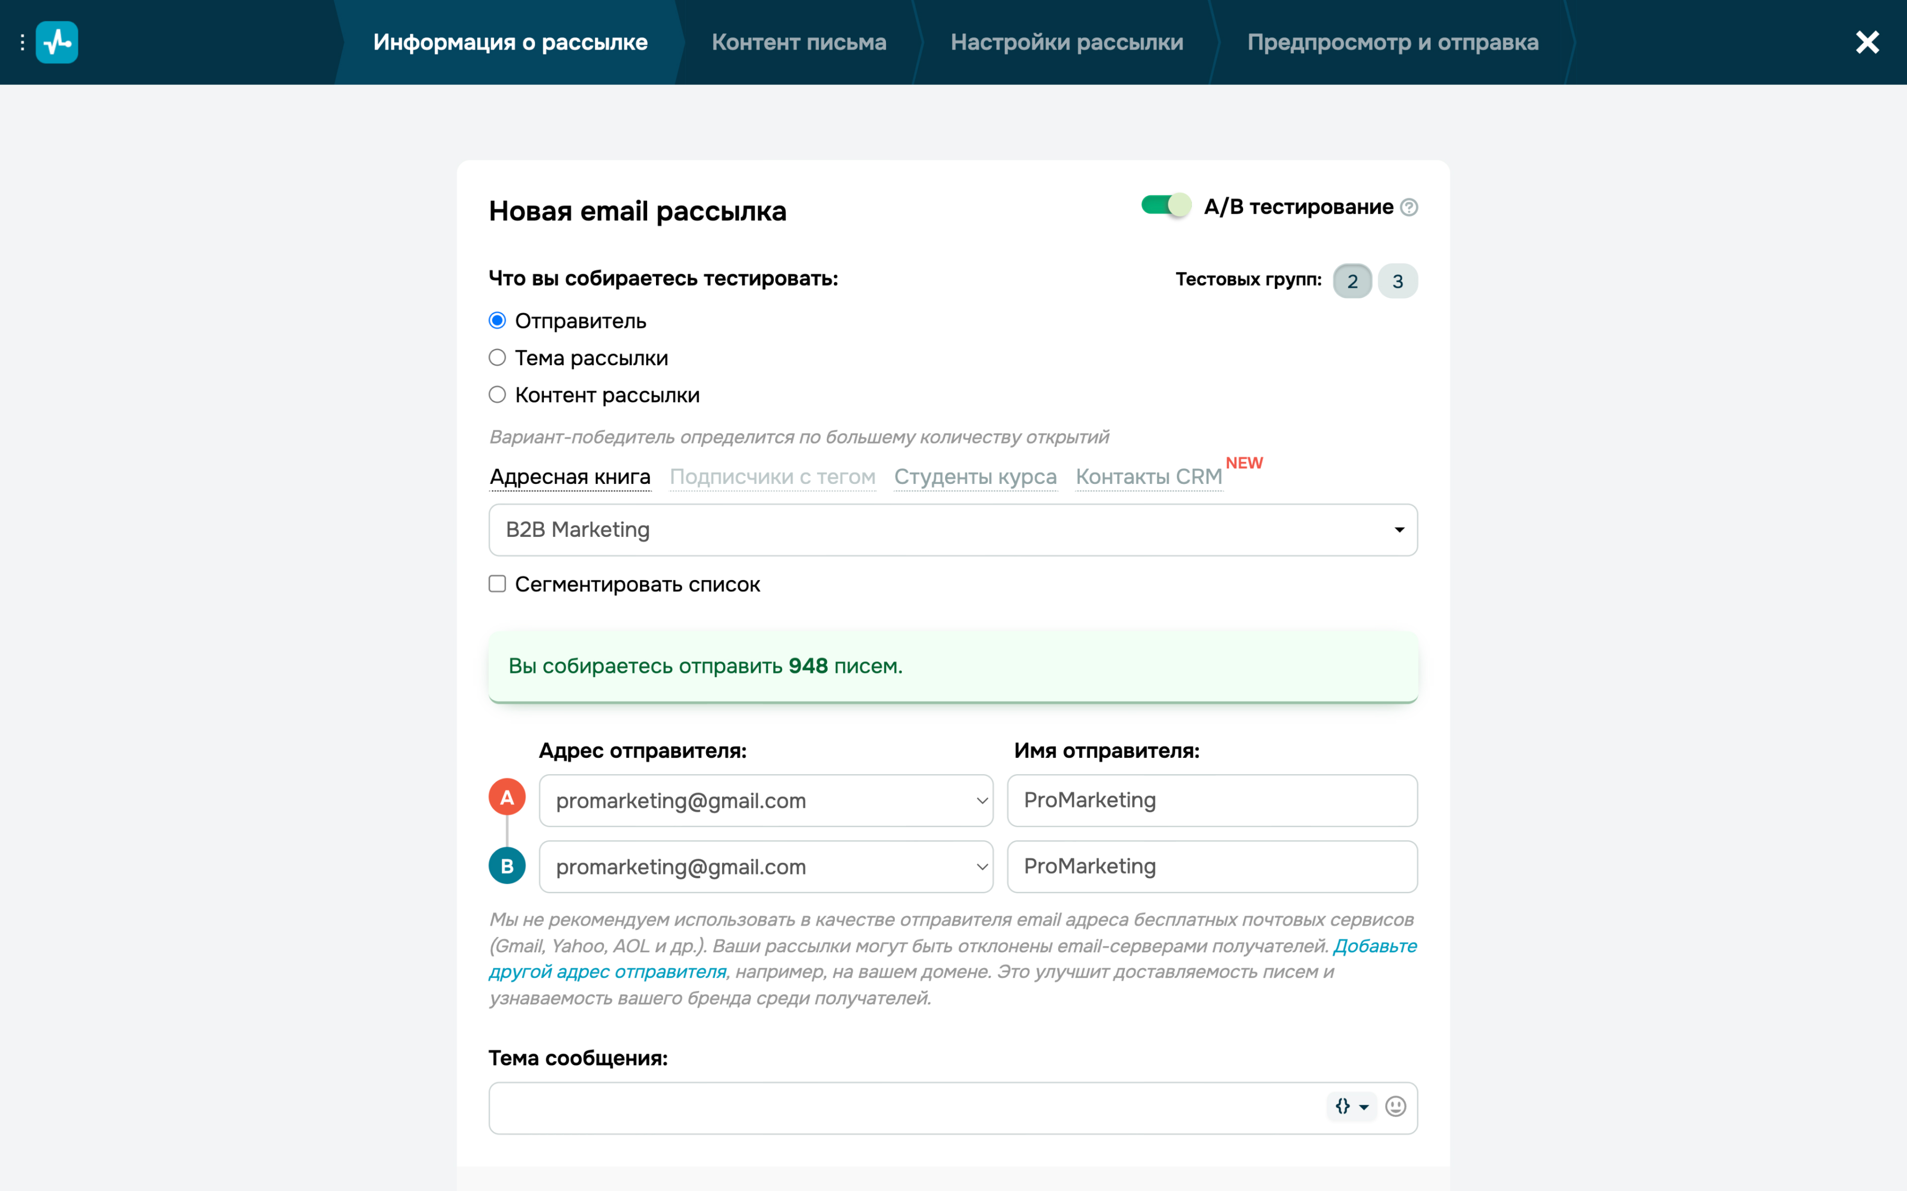Screen dimensions: 1907x1191
Task: Close the campaign wizard with the X
Action: (x=1867, y=42)
